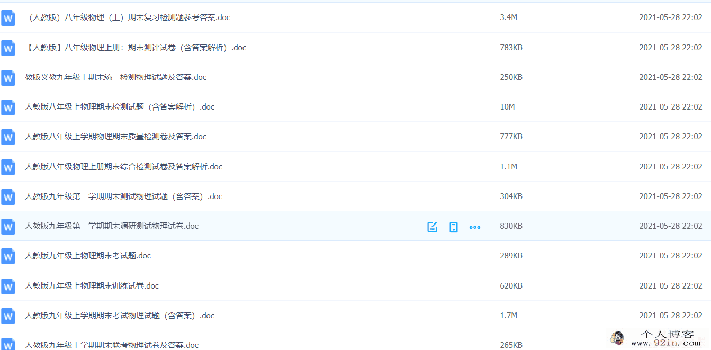711x350 pixels.
Task: Click the 304KB file size value
Action: point(511,196)
